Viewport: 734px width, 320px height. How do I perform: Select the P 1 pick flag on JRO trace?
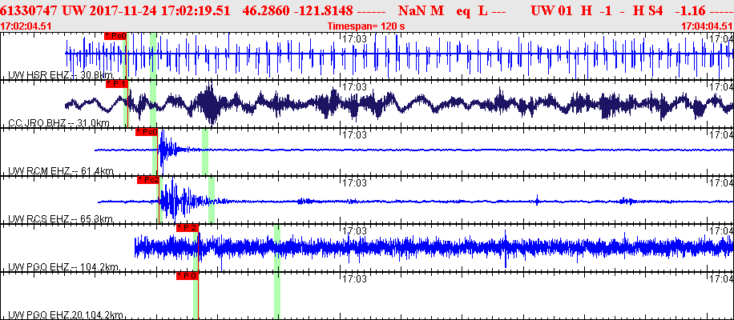(117, 84)
